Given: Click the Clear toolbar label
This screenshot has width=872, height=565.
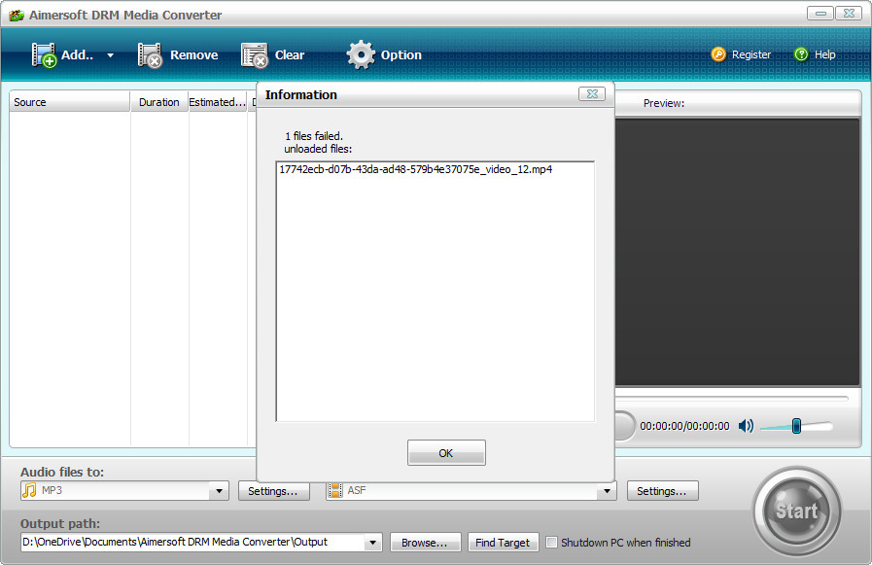Looking at the screenshot, I should [x=290, y=55].
